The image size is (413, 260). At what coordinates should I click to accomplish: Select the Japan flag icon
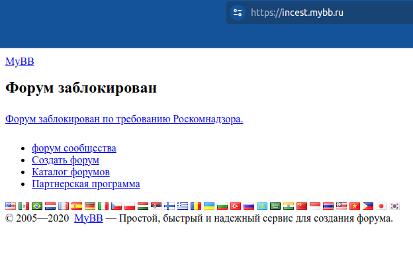coord(381,206)
